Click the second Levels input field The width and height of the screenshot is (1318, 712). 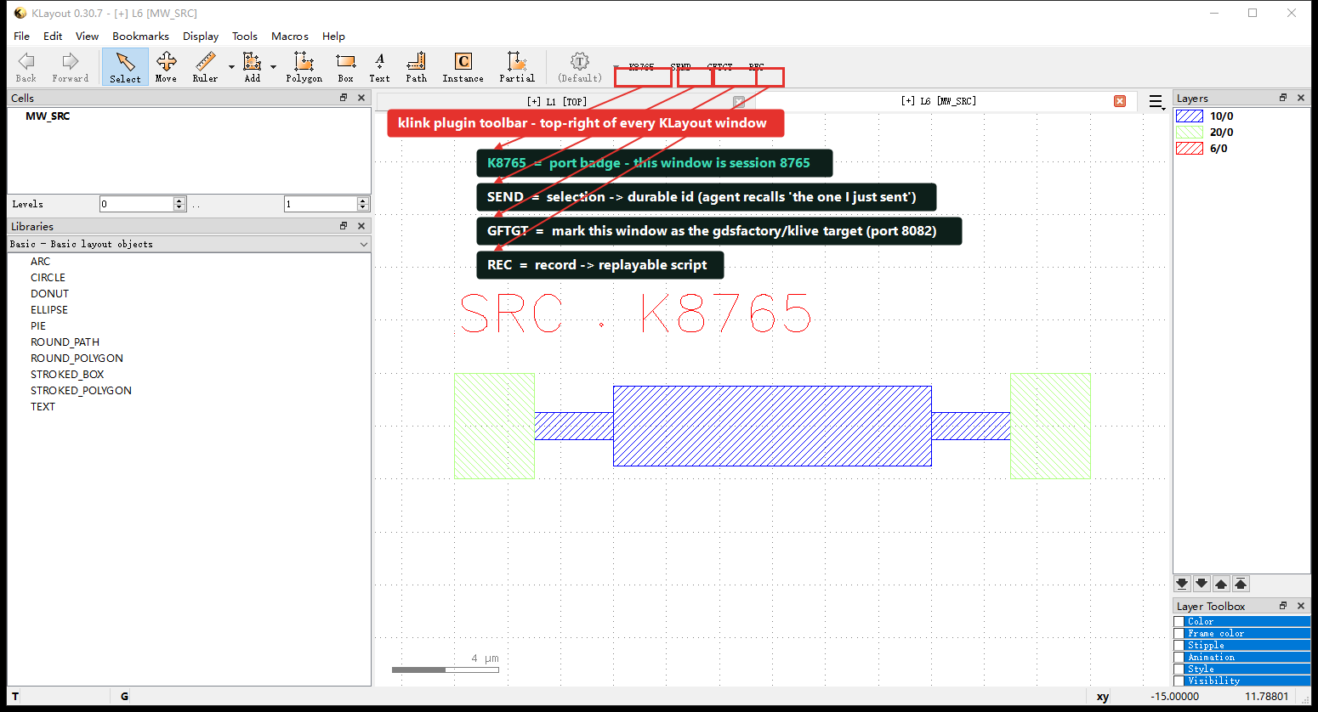[x=321, y=204]
